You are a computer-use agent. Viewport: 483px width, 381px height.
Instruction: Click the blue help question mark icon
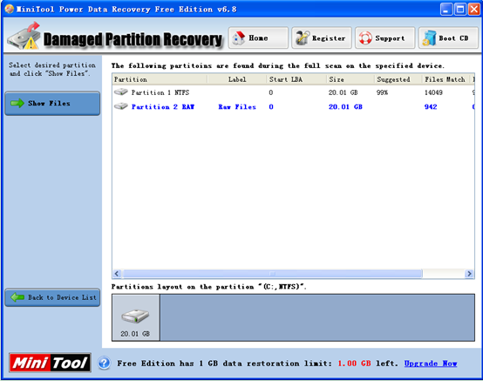[x=104, y=363]
